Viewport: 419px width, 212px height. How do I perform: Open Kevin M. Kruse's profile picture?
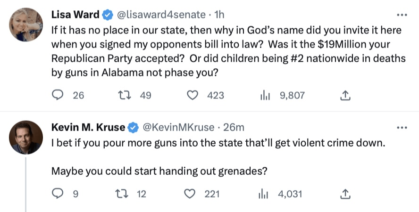(x=26, y=137)
